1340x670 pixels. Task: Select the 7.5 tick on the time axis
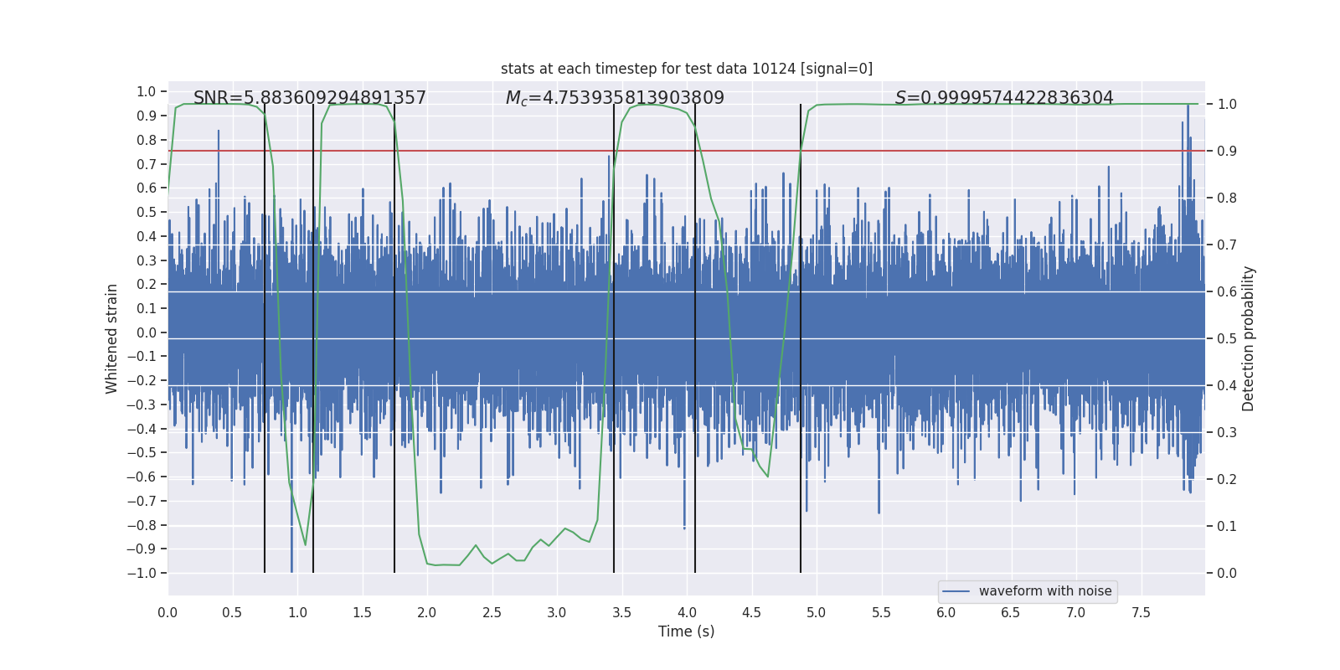point(1141,613)
